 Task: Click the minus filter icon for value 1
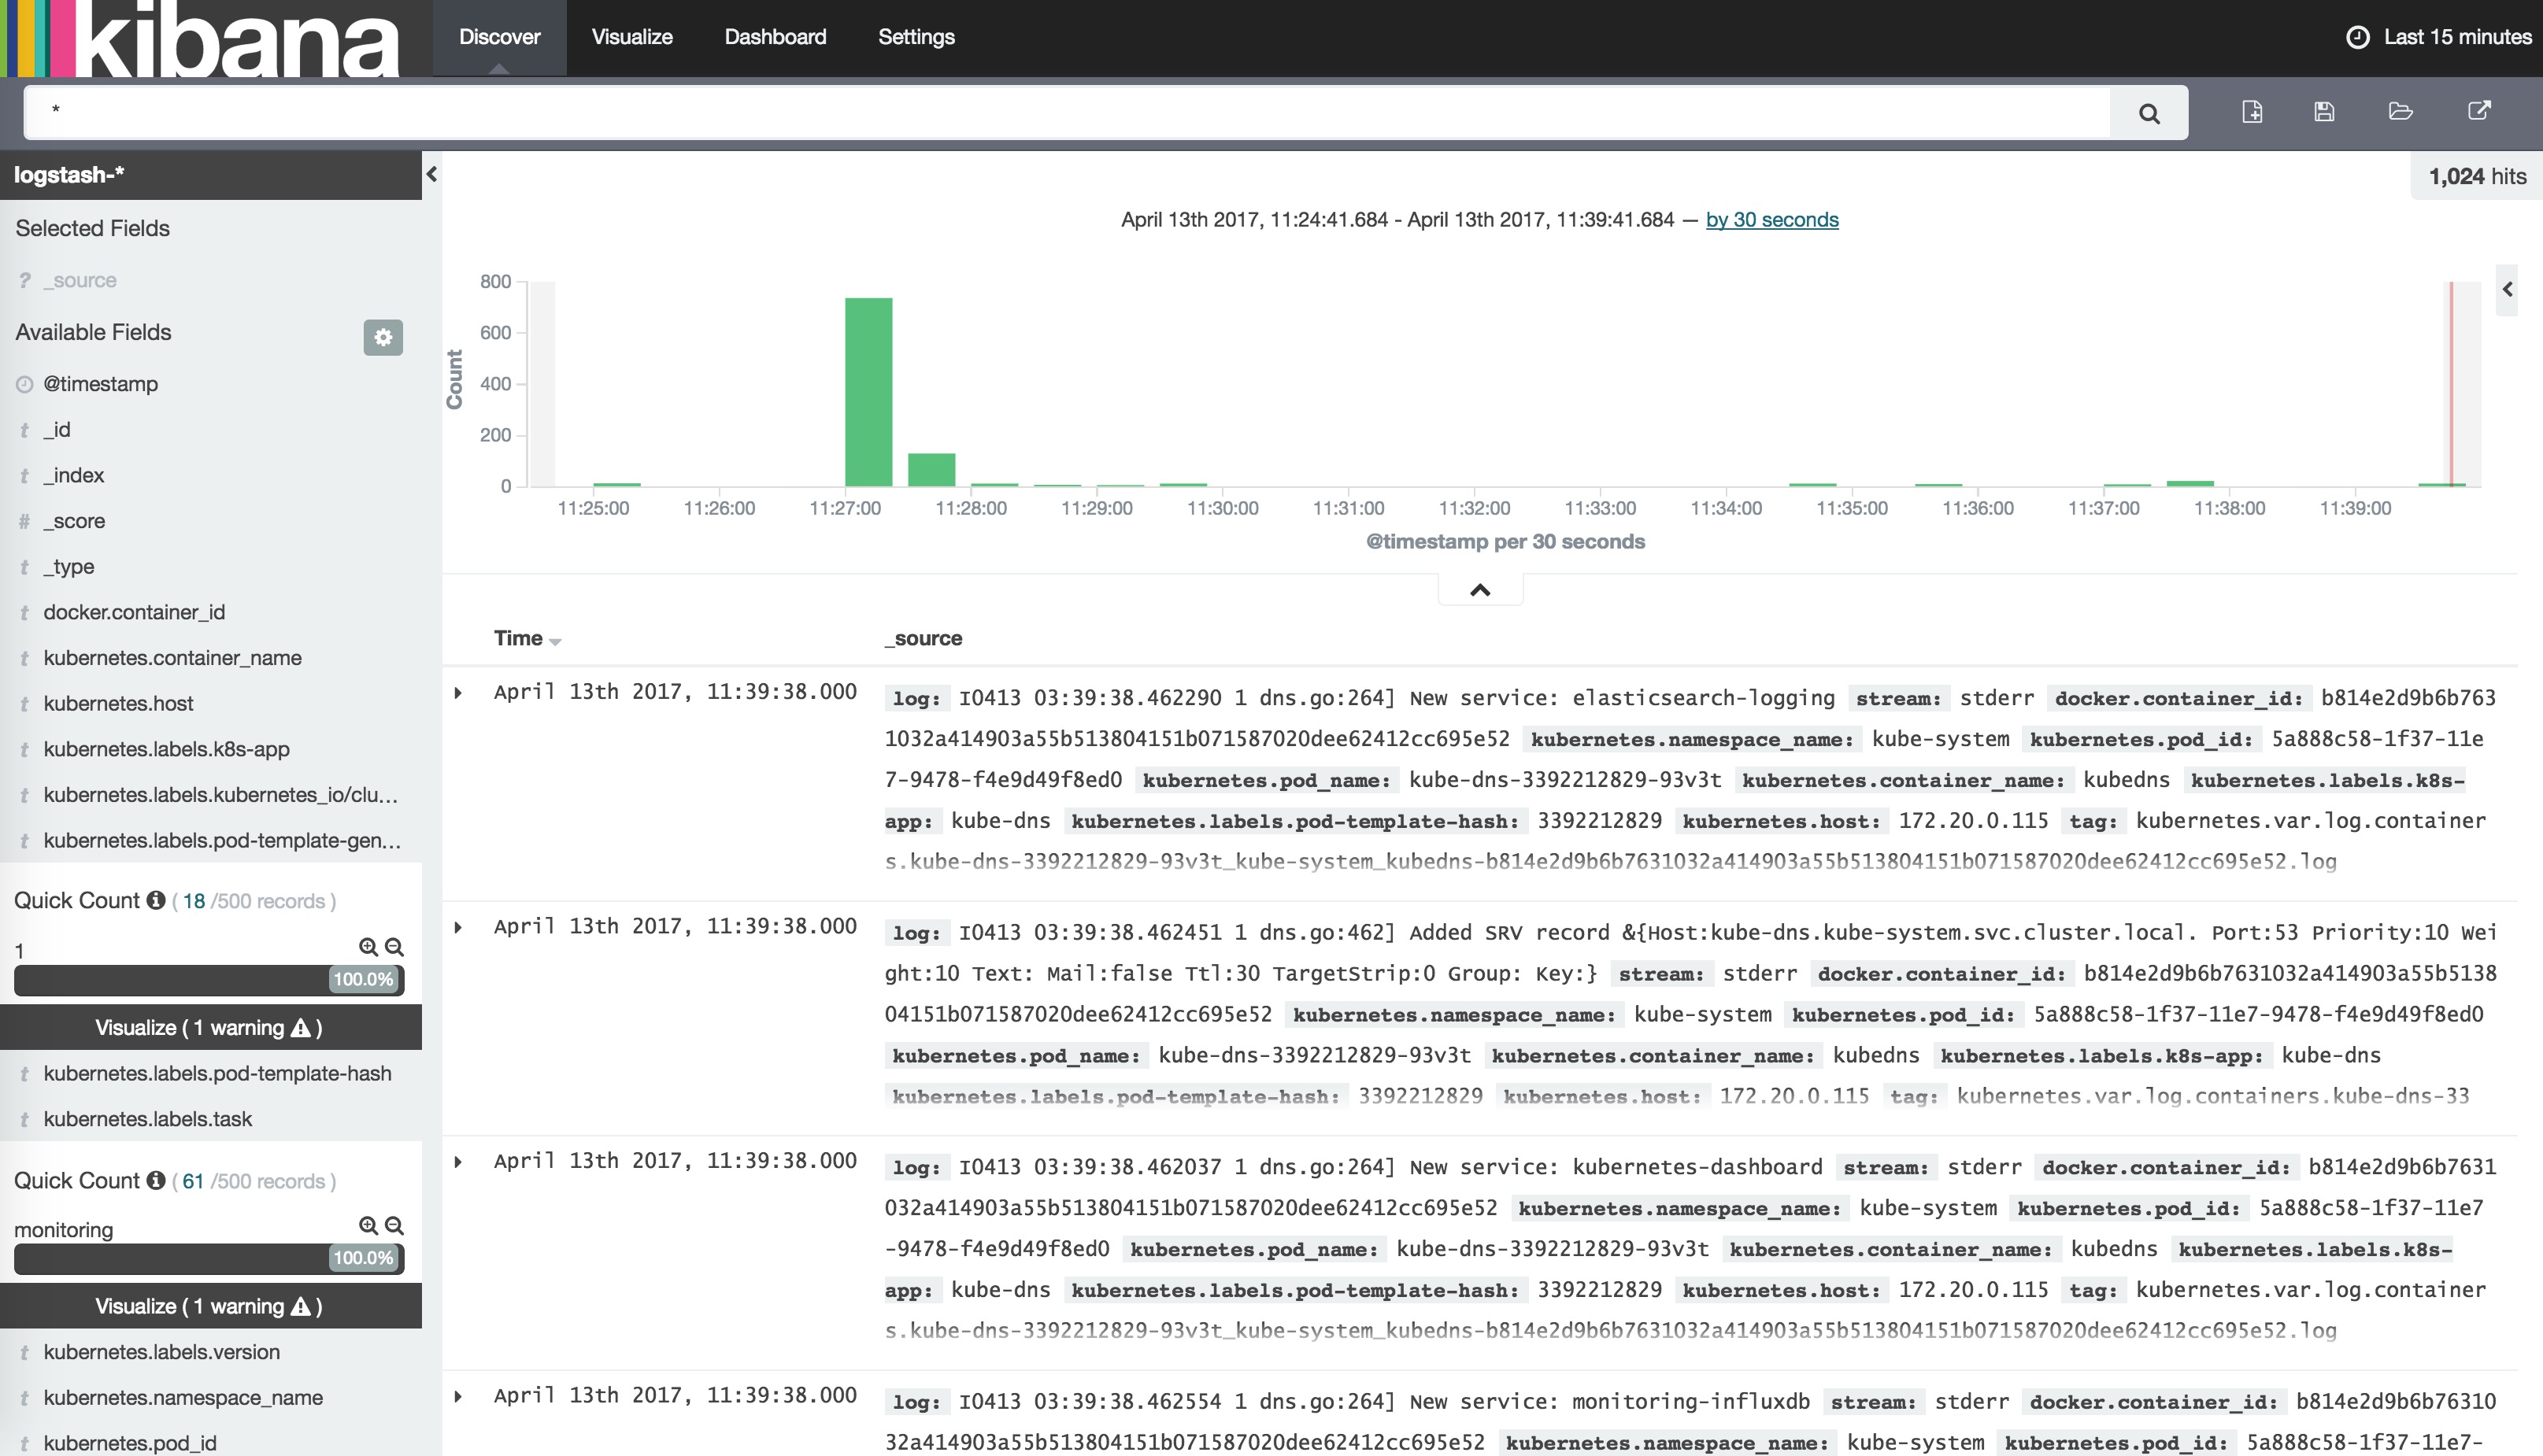coord(394,947)
